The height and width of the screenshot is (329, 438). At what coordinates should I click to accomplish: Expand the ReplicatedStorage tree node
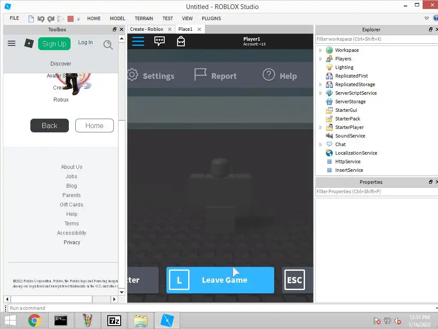[x=320, y=84]
